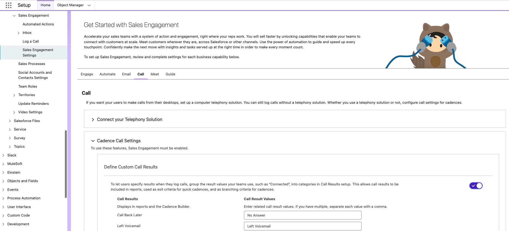Expand the MuleSoft section chevron
The width and height of the screenshot is (509, 231).
tap(3, 164)
